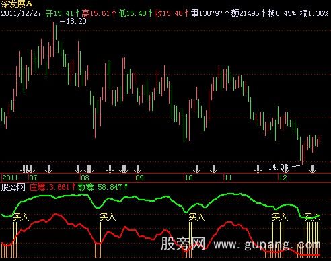This screenshot has height=261, width=331.
Task: Click the anchor marker beside the 14.96 low label
Action: (285, 169)
